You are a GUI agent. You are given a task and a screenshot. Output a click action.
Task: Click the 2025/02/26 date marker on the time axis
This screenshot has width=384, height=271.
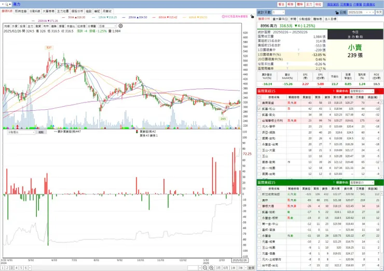click(x=240, y=260)
